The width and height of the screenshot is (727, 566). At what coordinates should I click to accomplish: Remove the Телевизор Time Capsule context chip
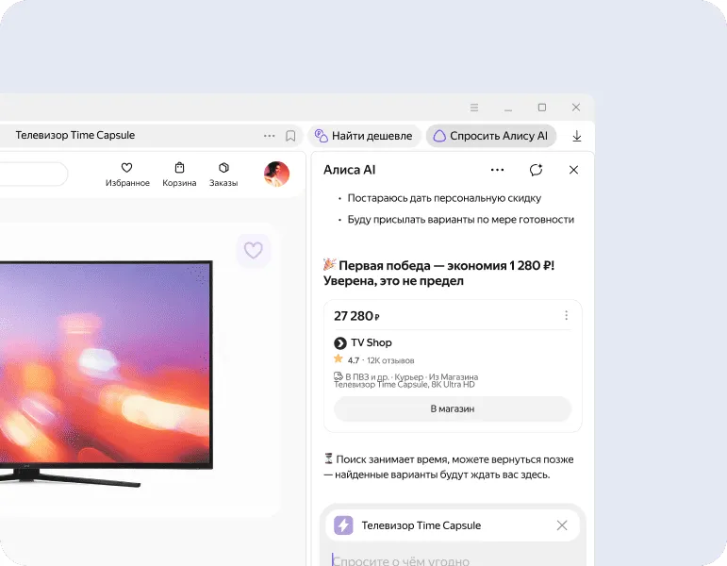click(562, 525)
